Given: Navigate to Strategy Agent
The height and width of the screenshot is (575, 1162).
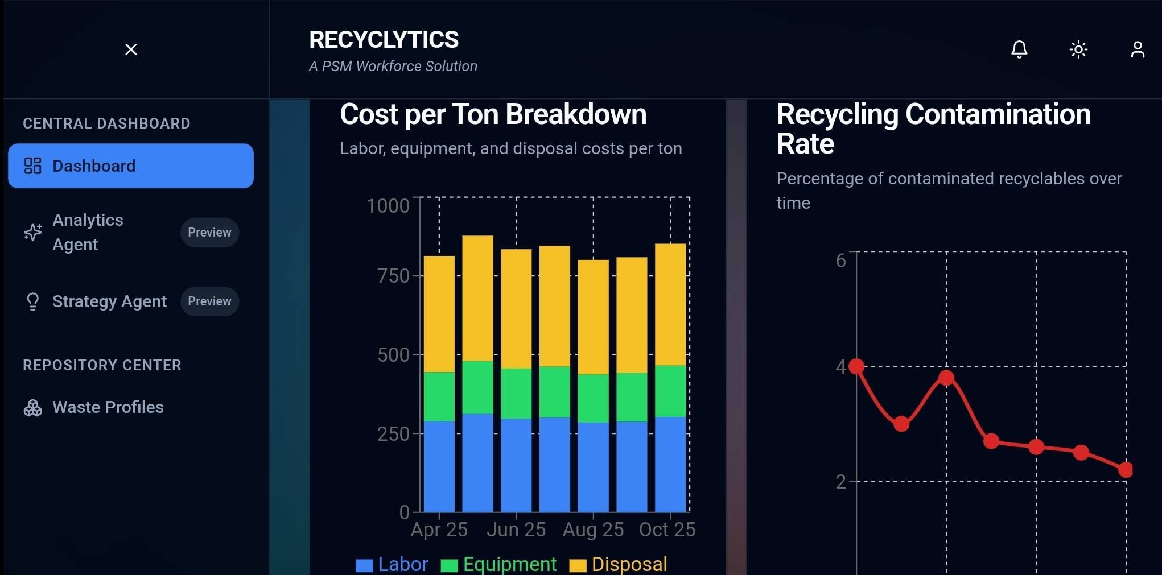Looking at the screenshot, I should [109, 301].
